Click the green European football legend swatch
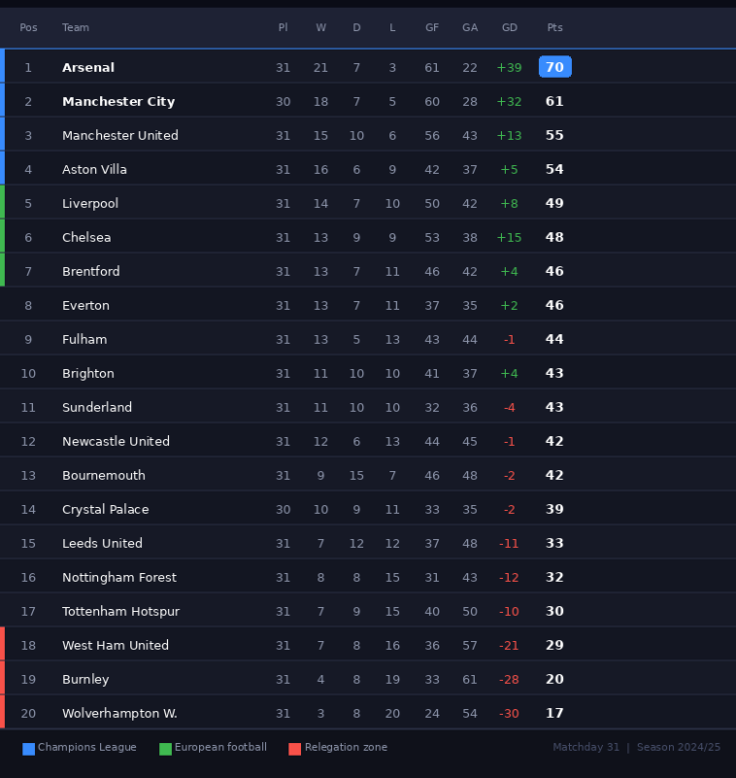Screen dimensions: 736x778 165,748
